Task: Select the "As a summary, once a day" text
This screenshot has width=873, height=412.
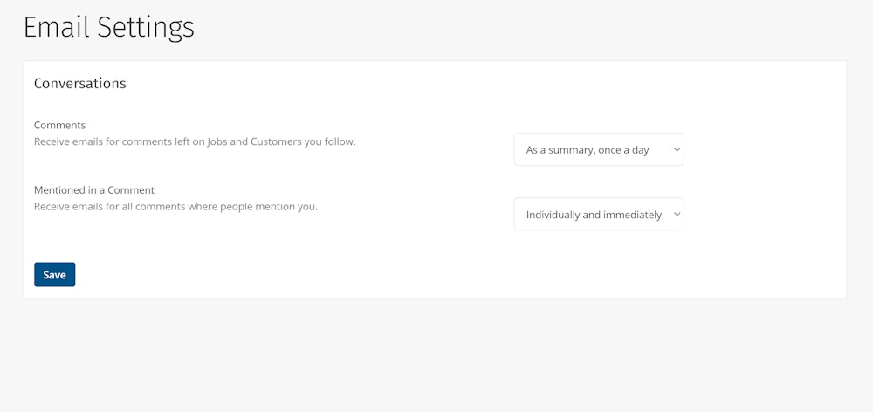Action: [x=588, y=150]
